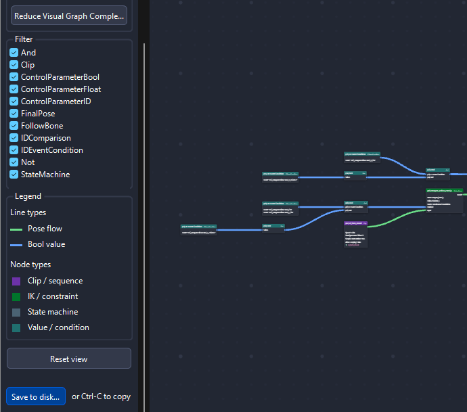Image resolution: width=467 pixels, height=412 pixels.
Task: Click the 'IK / constraint' legend text
Action: pos(53,296)
